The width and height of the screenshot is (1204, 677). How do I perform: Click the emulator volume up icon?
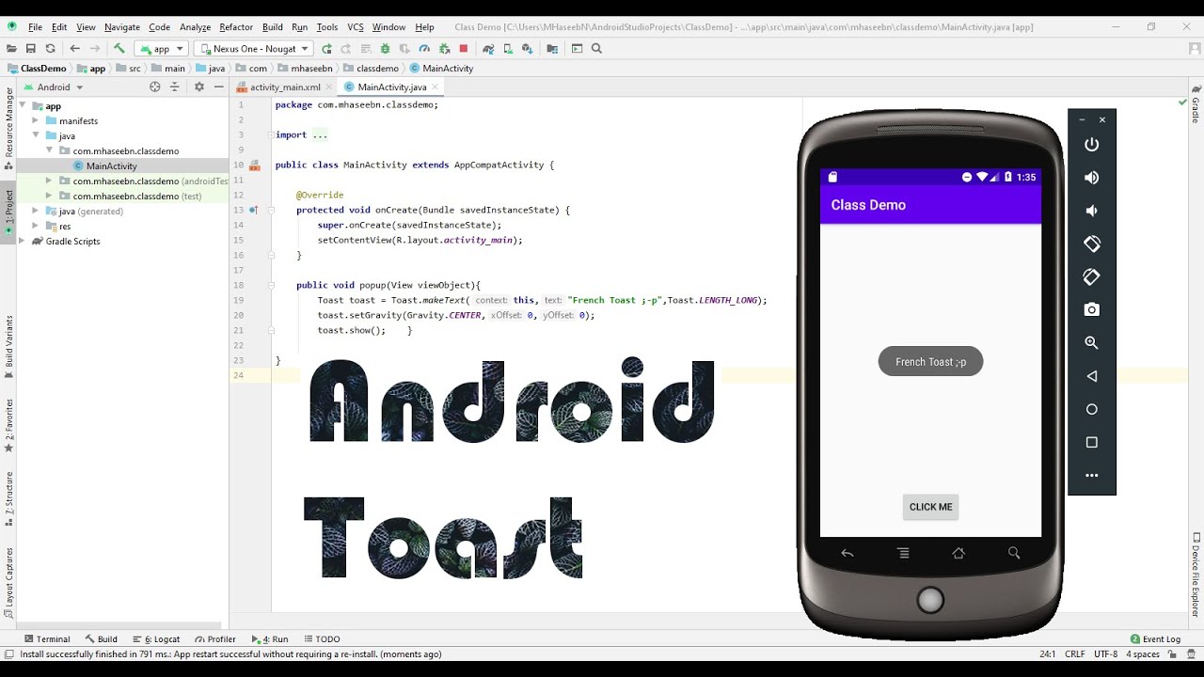[x=1092, y=178]
